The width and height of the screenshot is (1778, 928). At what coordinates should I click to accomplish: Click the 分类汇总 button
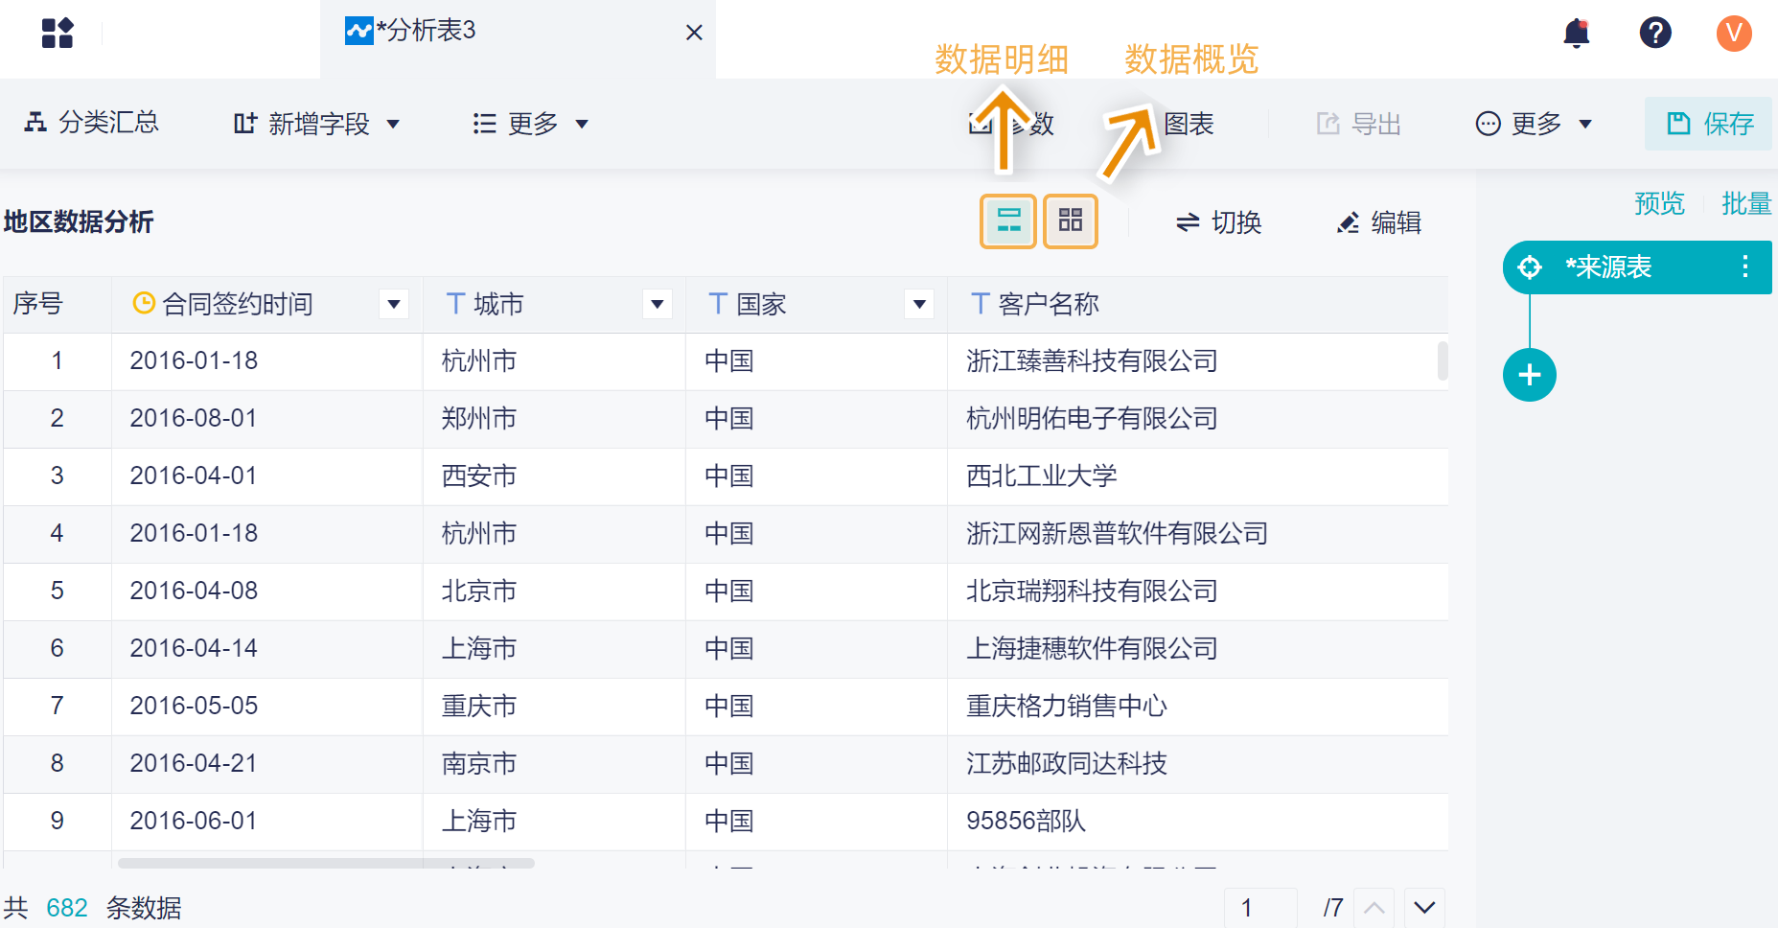point(92,123)
